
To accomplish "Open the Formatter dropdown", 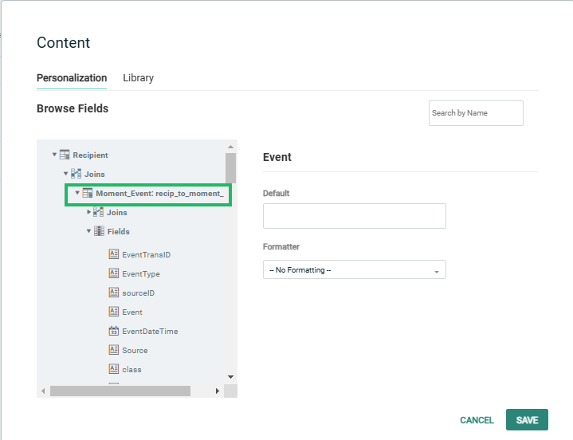I will point(354,270).
